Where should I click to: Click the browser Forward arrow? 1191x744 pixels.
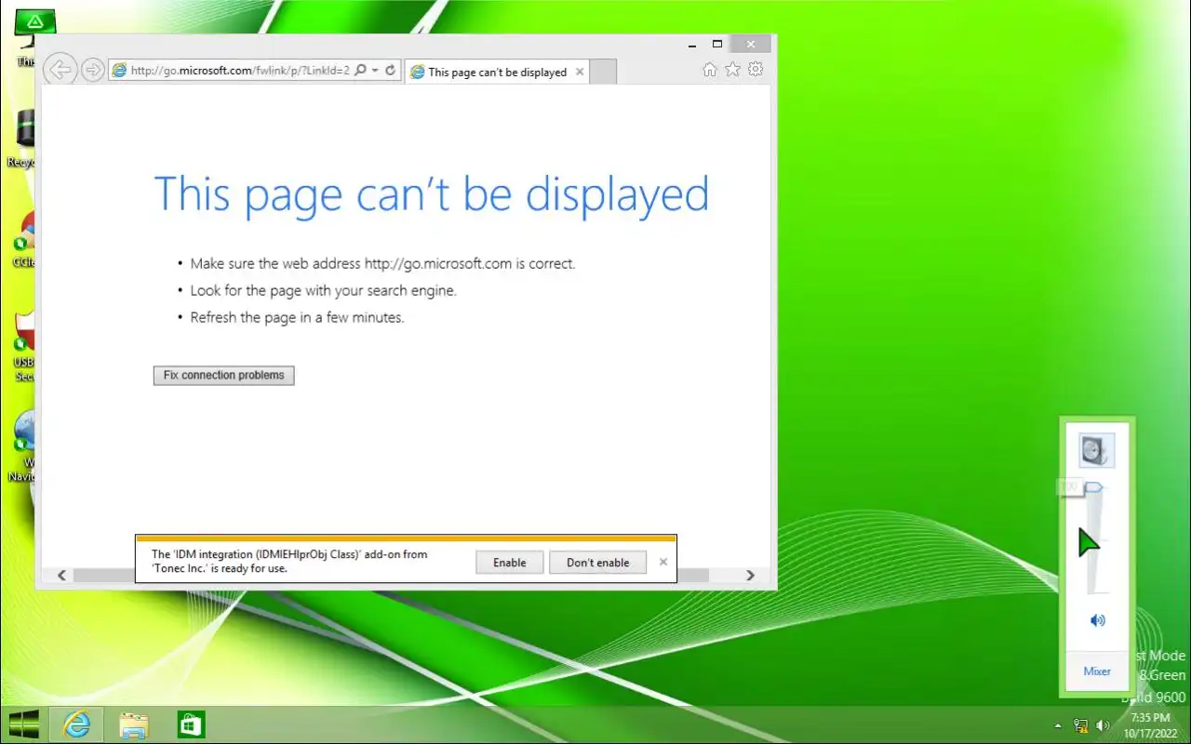click(92, 70)
